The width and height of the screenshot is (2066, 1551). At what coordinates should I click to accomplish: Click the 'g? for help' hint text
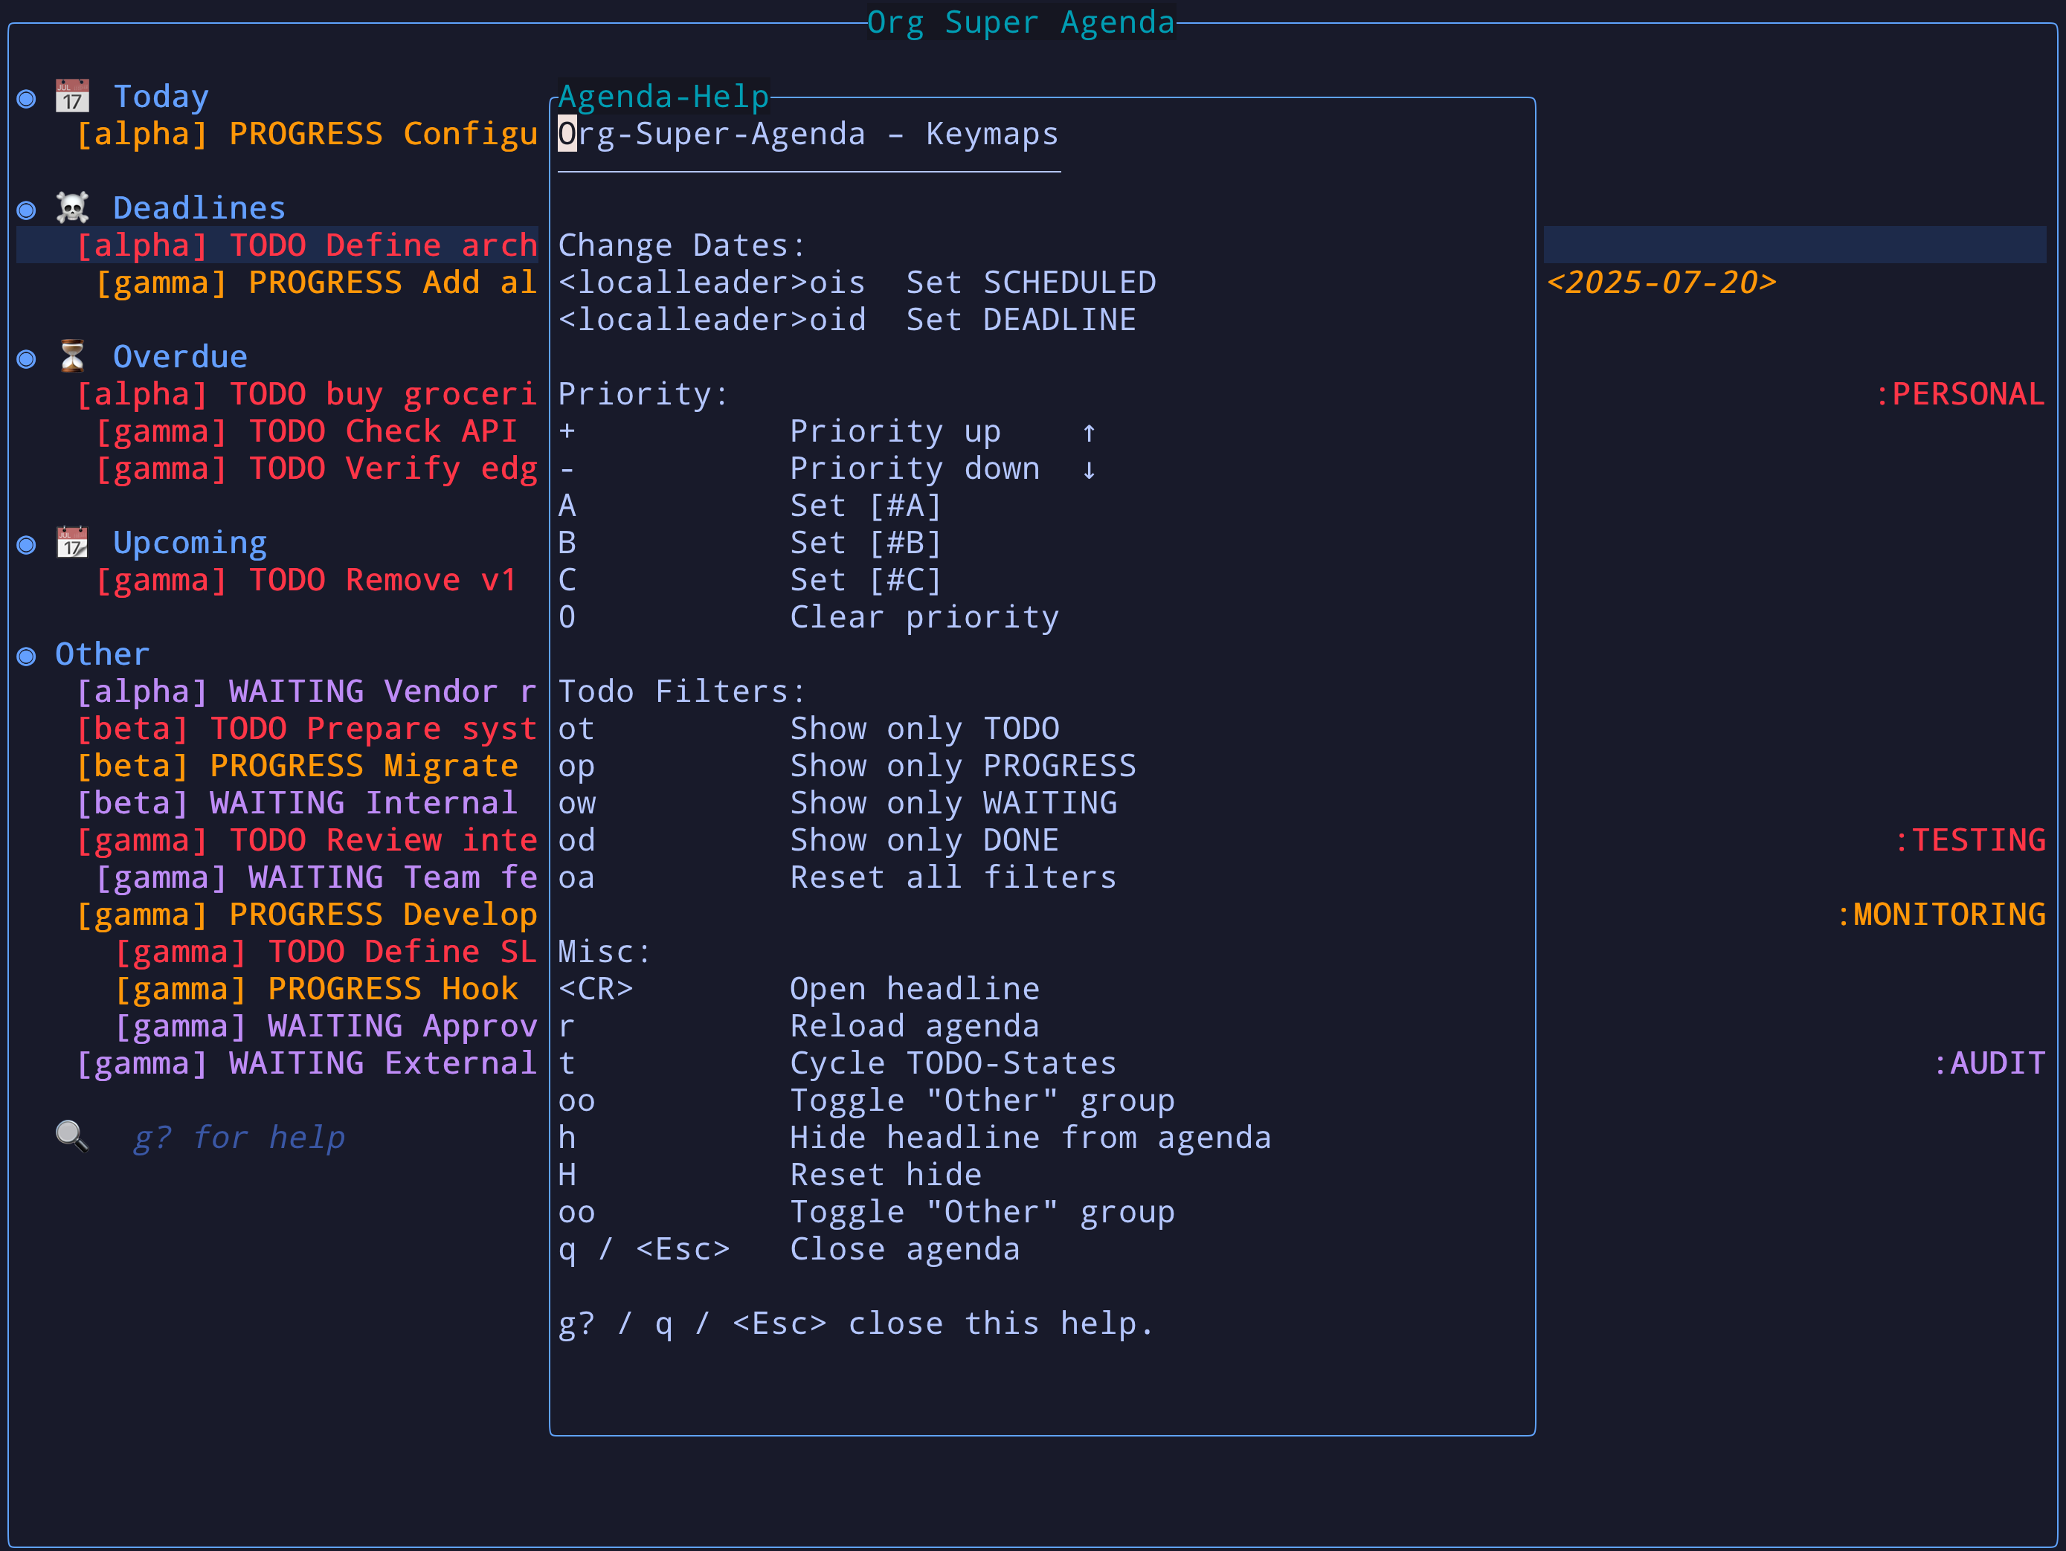tap(239, 1136)
